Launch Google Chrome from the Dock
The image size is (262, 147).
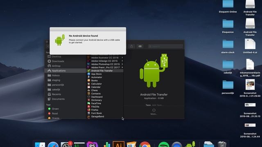[145, 145]
